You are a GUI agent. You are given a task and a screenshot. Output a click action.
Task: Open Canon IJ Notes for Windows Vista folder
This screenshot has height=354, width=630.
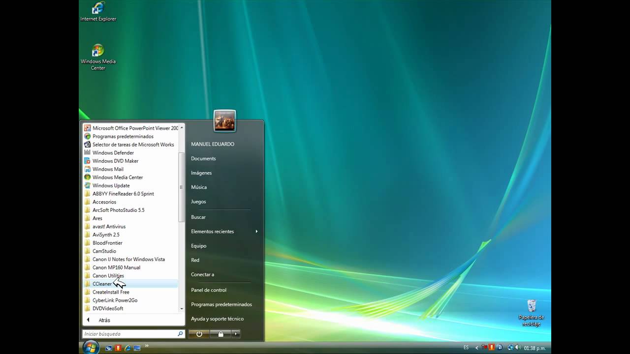130,259
